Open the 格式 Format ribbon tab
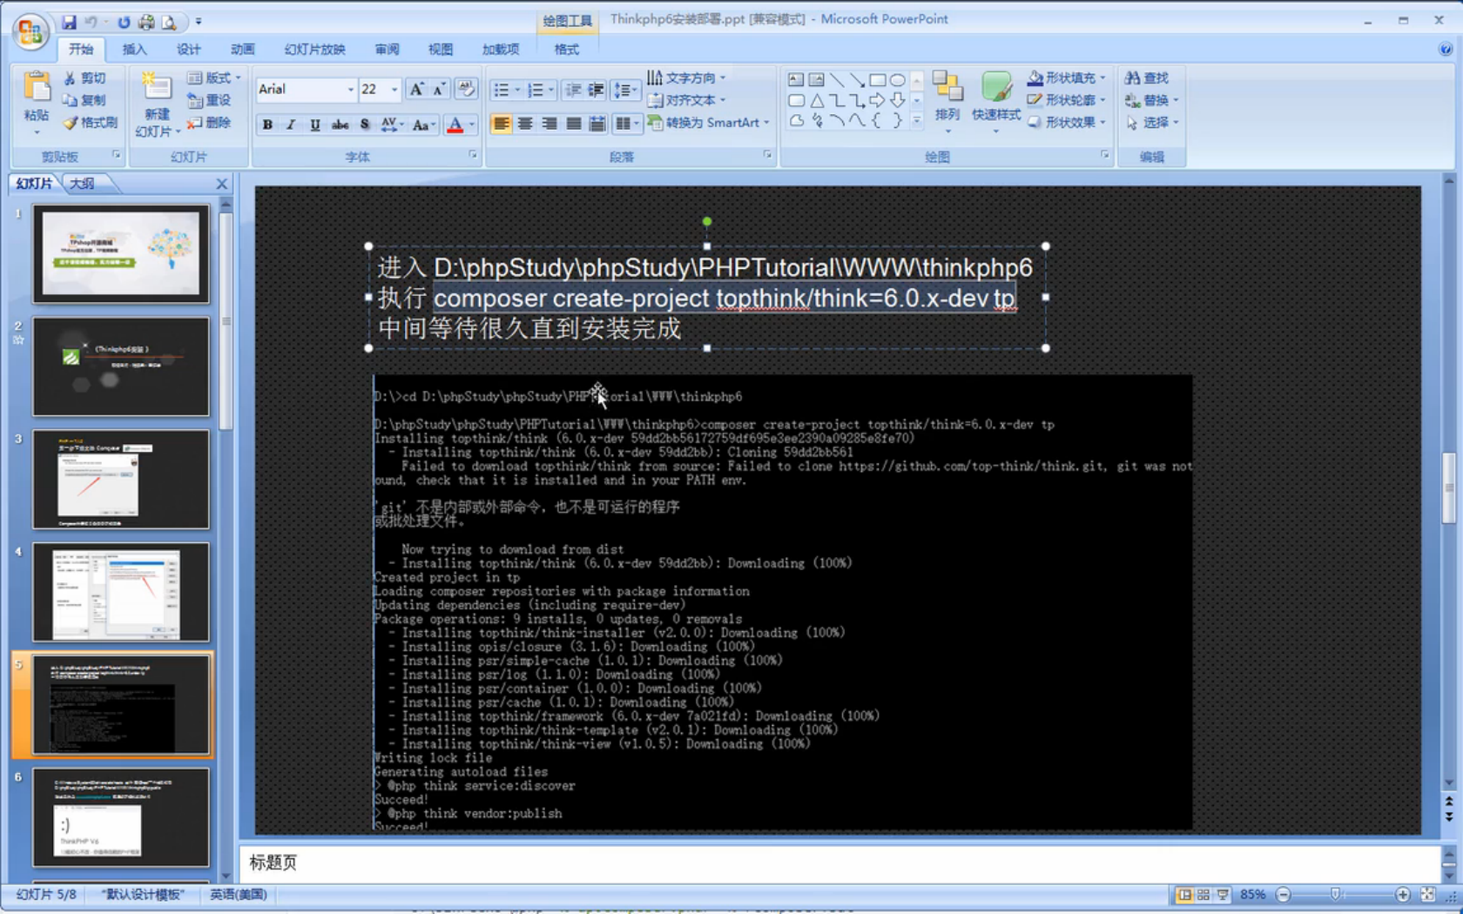The image size is (1463, 914). (566, 50)
